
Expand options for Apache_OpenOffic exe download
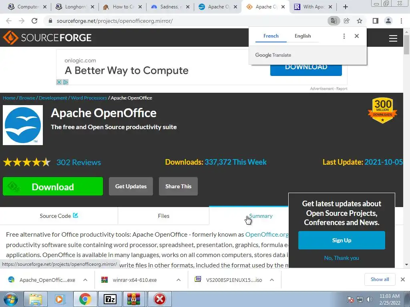click(x=85, y=280)
